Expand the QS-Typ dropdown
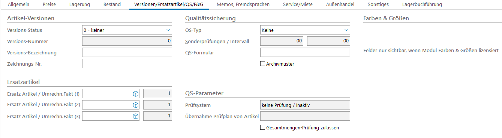The height and width of the screenshot is (138, 502). 305,30
